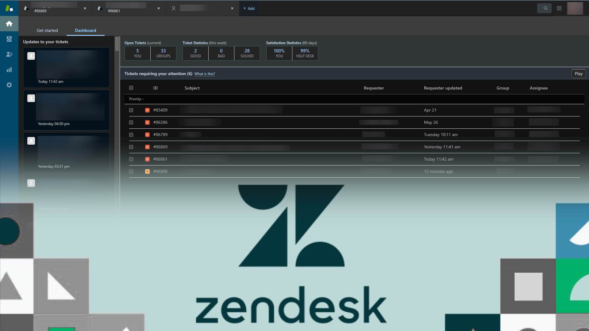Click the new status icon for ticket #86908
The width and height of the screenshot is (589, 331).
point(147,171)
